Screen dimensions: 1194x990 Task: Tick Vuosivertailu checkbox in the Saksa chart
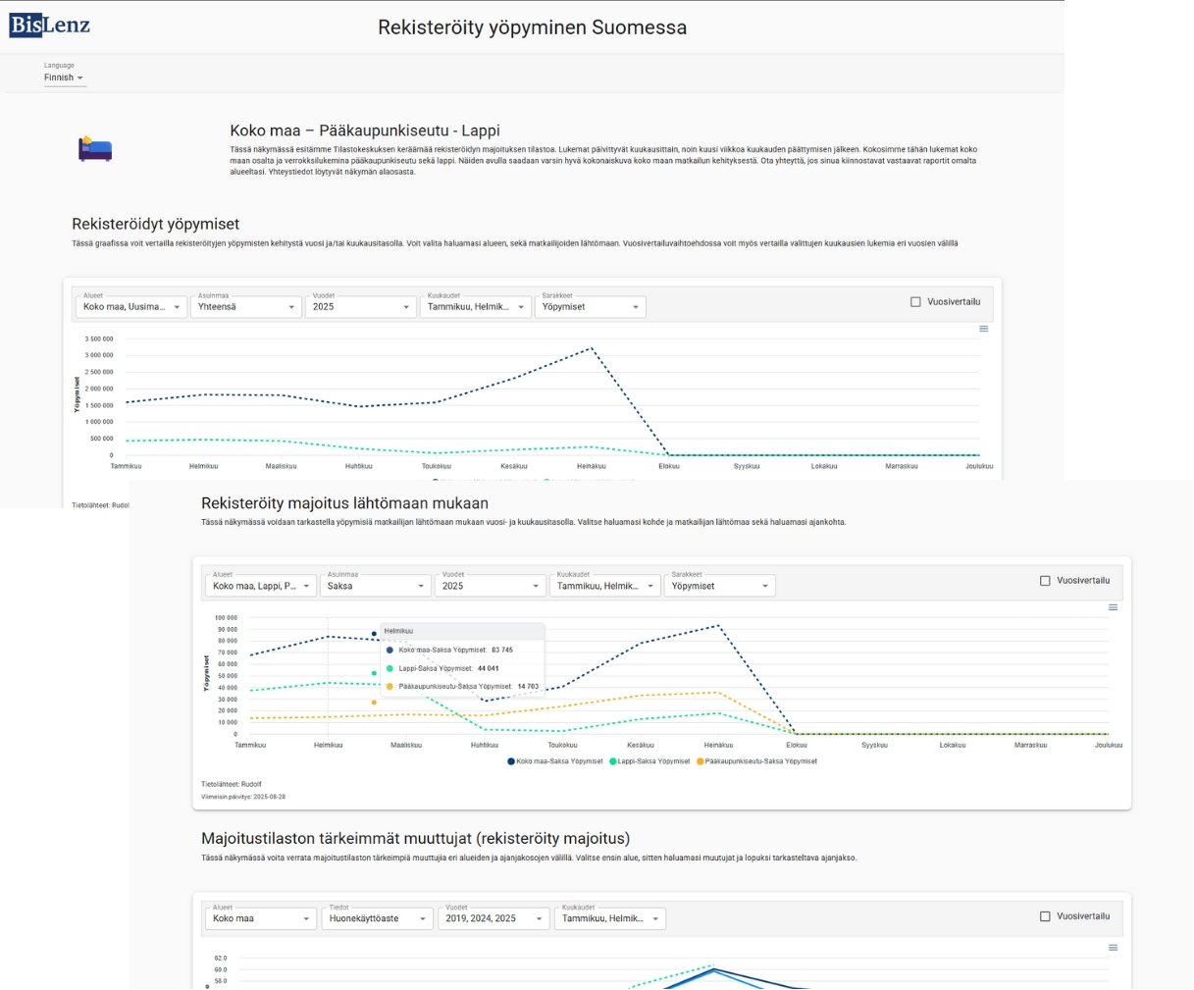(1045, 581)
